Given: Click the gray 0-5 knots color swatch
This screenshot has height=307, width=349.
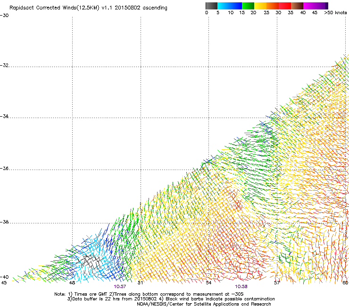Looking at the screenshot, I should click(x=211, y=6).
